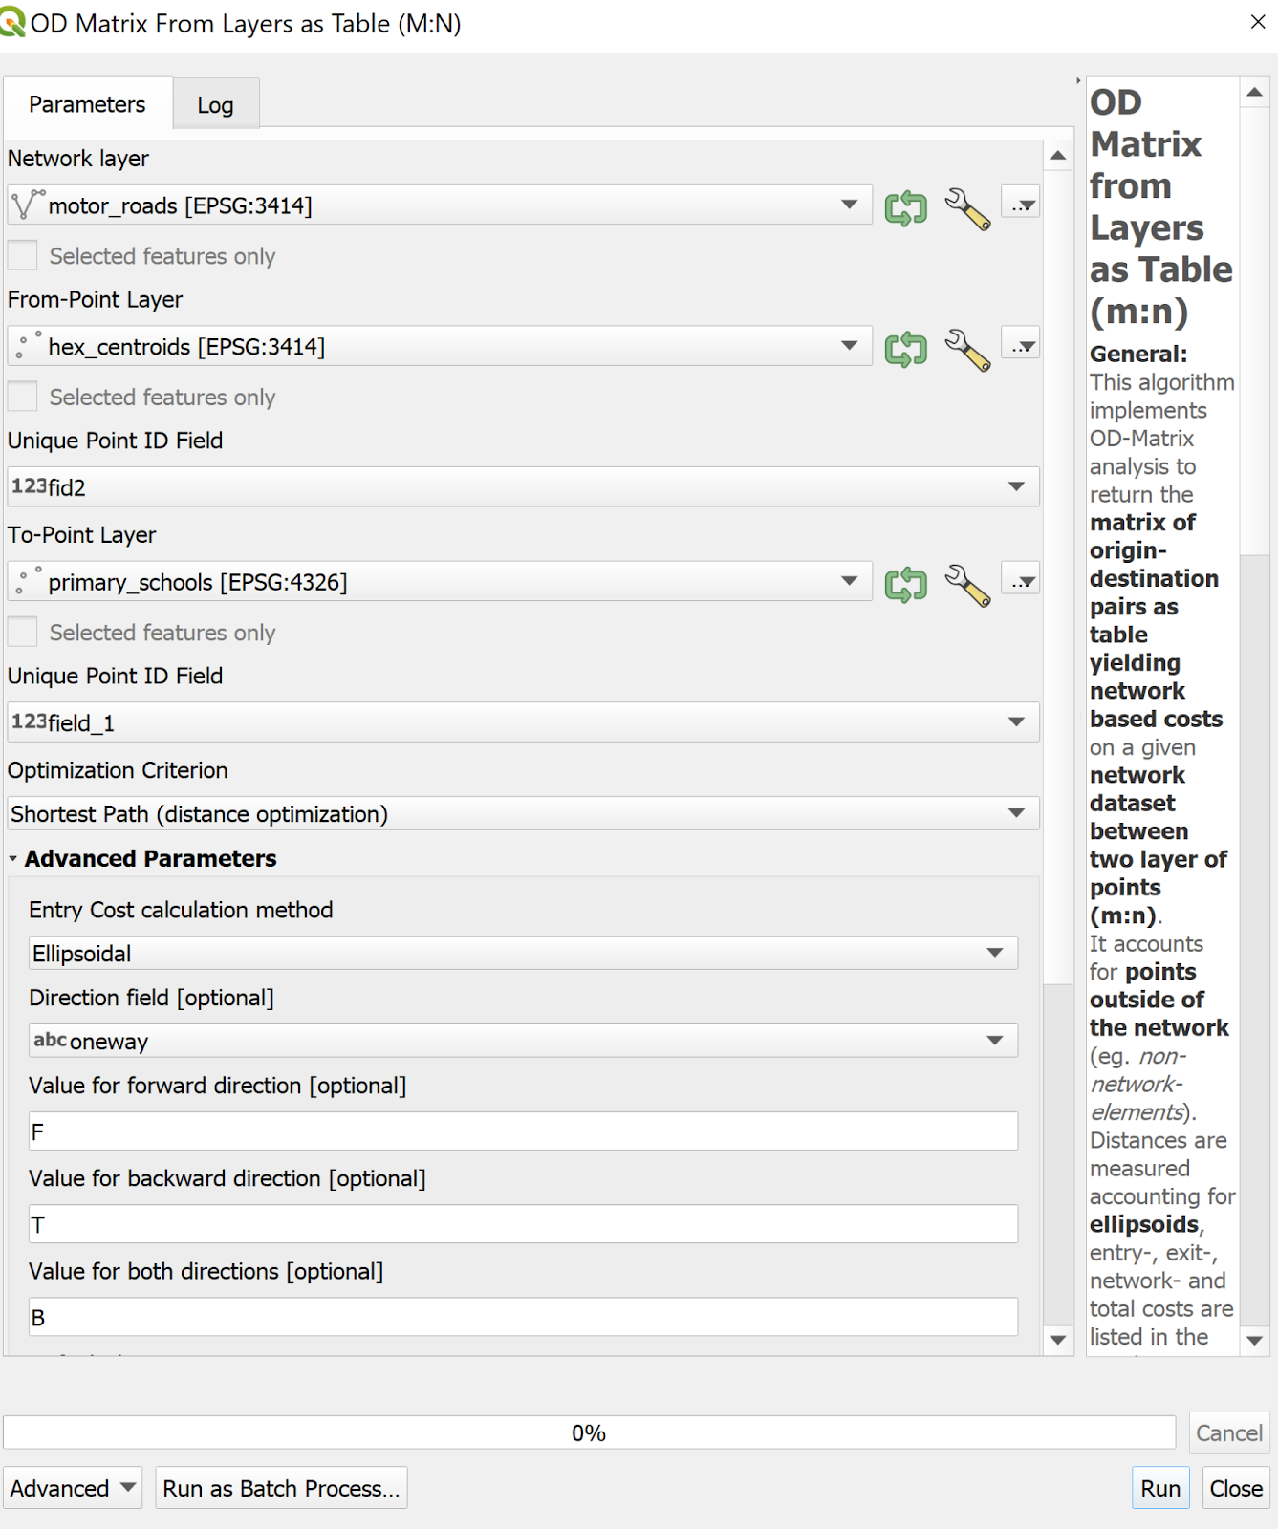Open advanced options wrench for Network layer

click(966, 207)
